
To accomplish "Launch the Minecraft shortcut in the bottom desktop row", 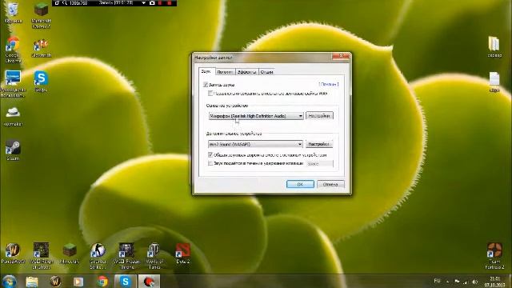I will [70, 254].
